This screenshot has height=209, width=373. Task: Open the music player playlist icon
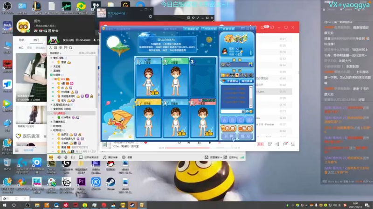pos(293,144)
